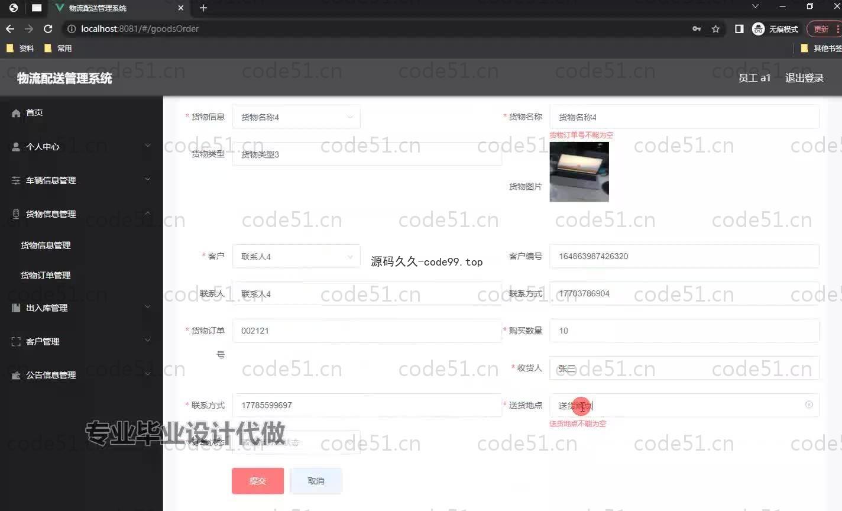This screenshot has width=842, height=511.
Task: Open the 货物信息 dropdown showing 货物名称4
Action: (296, 117)
